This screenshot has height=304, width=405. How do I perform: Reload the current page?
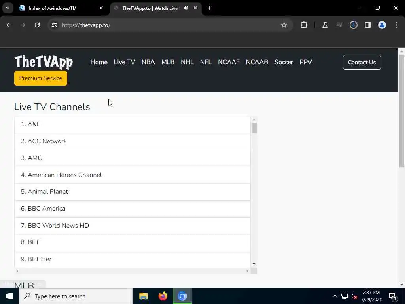click(x=37, y=25)
